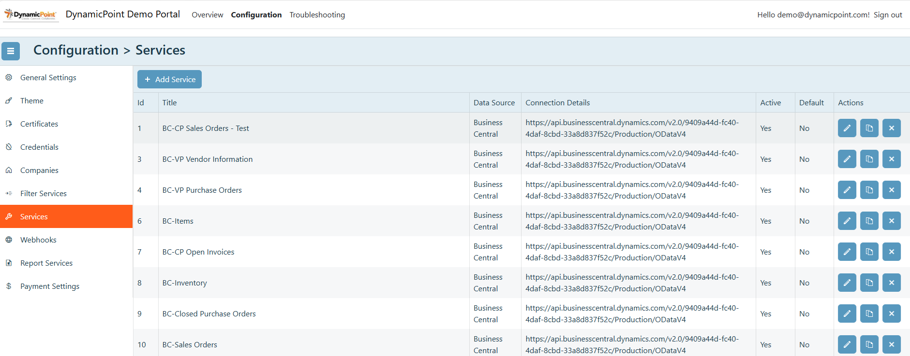
Task: Toggle the hamburger sidebar menu button
Action: click(11, 51)
